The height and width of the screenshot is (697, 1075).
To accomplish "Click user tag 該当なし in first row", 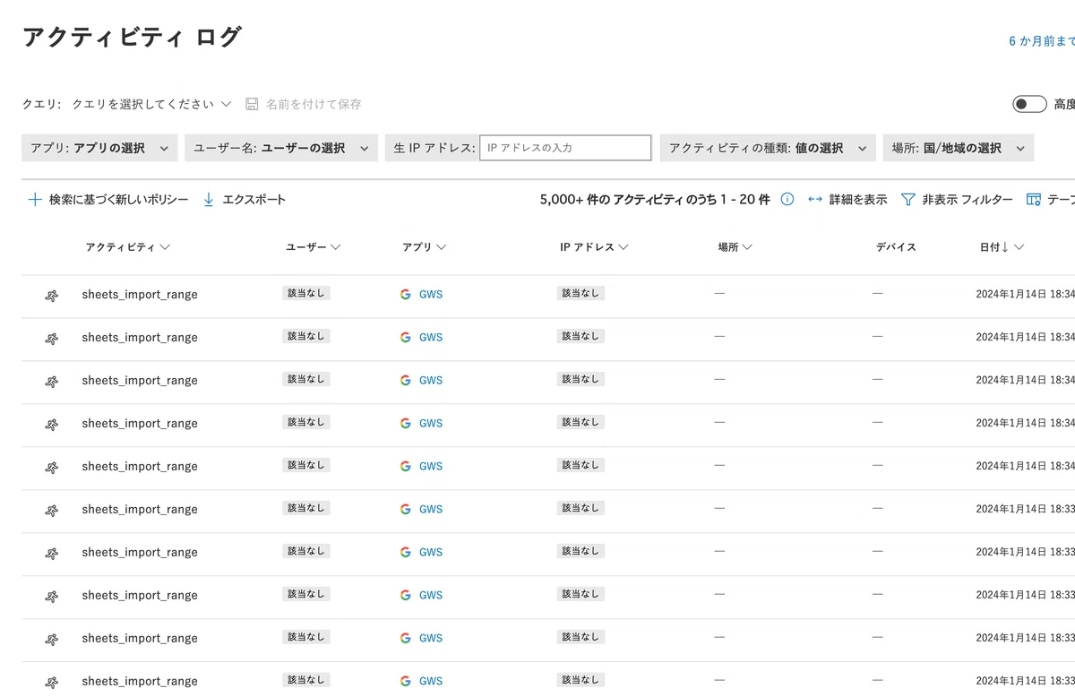I will 306,293.
